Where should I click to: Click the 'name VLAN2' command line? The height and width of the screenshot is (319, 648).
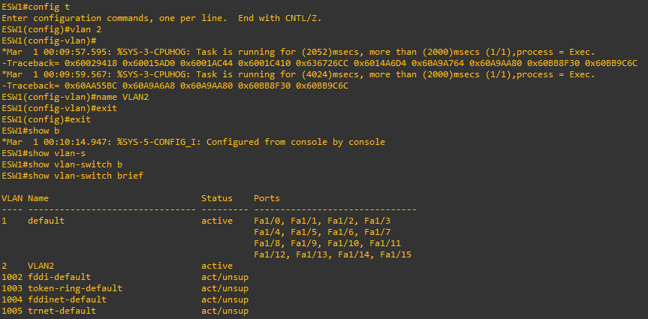[x=75, y=97]
